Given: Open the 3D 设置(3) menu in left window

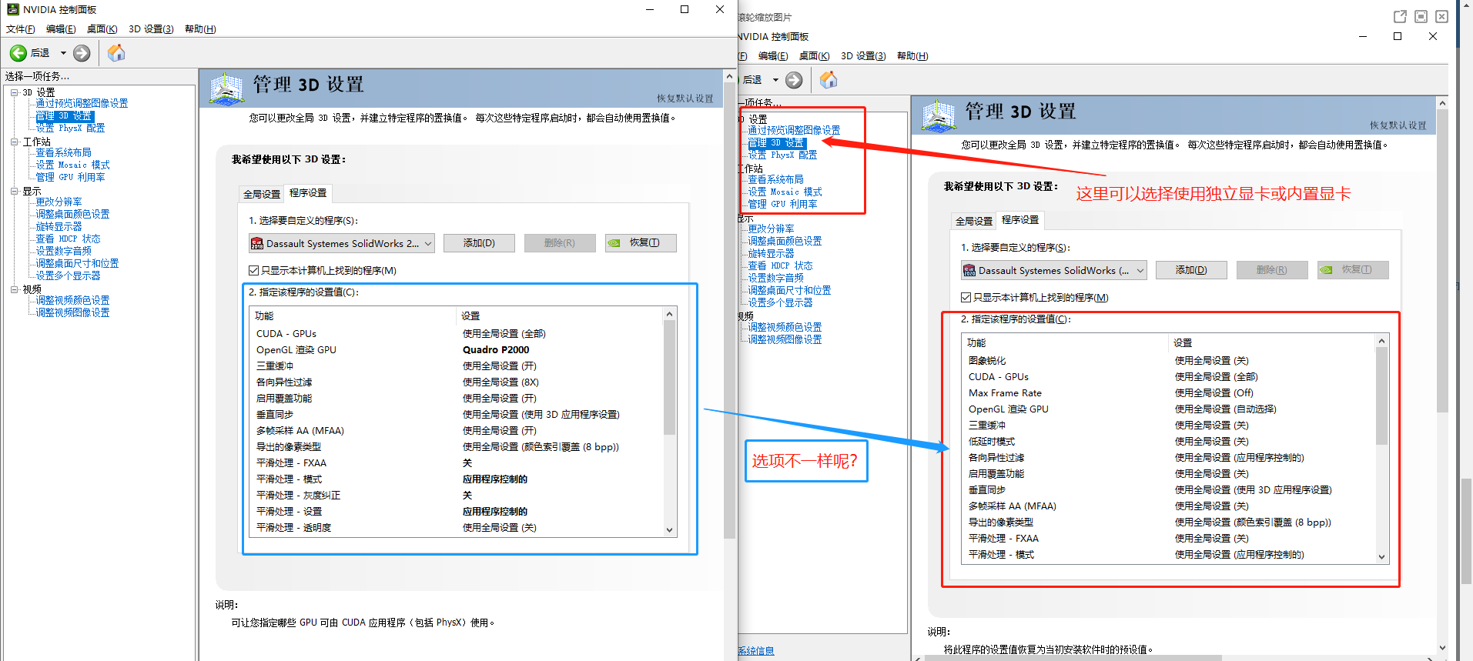Looking at the screenshot, I should coord(151,29).
